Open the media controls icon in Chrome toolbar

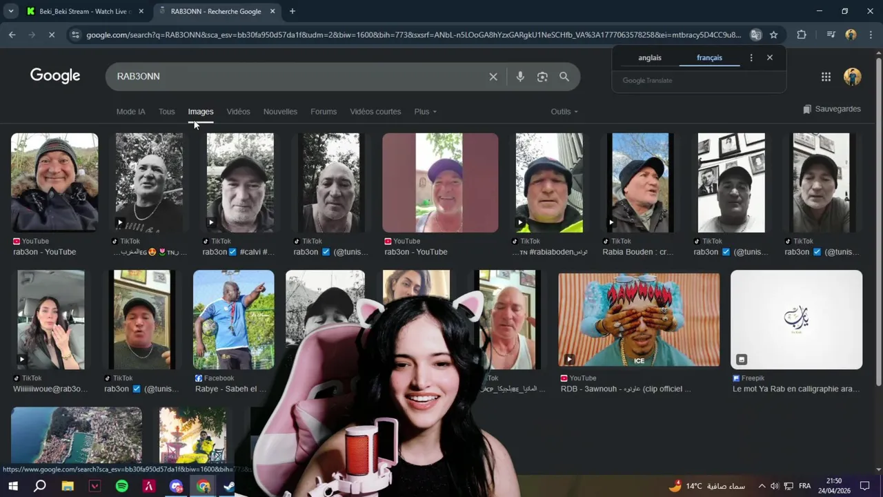831,35
